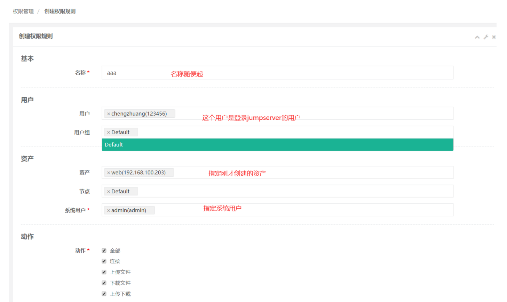
Task: Toggle the 全部 action checkbox
Action: 104,251
